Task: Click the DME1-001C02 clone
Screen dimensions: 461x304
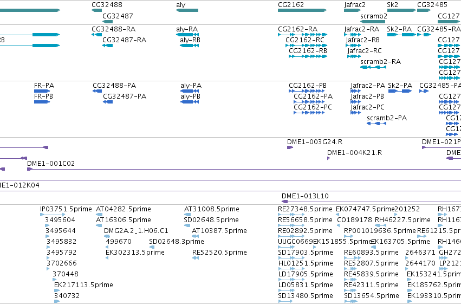Action: tap(244, 170)
